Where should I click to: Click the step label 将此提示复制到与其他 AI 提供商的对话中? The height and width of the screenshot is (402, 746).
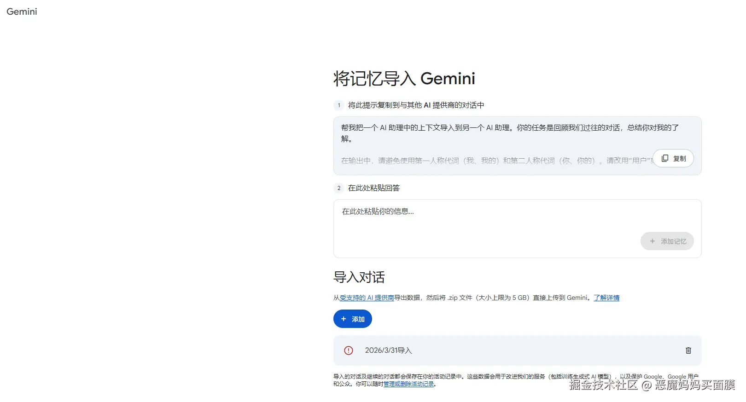[x=416, y=105]
